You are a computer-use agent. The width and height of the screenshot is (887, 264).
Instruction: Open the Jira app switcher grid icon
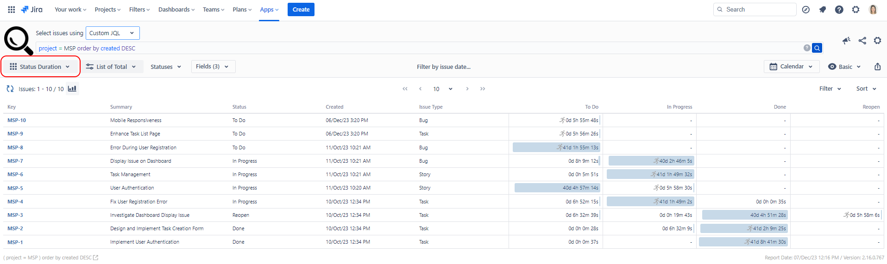click(x=11, y=9)
